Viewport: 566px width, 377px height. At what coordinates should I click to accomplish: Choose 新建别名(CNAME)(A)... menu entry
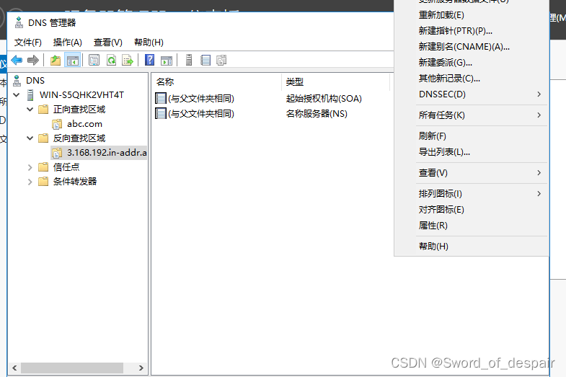click(472, 47)
